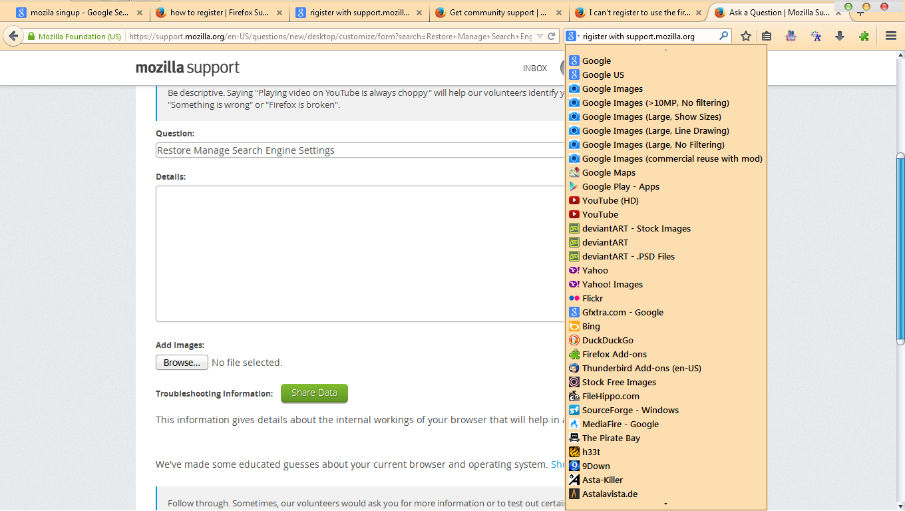
Task: Pick Stock Free Images engine
Action: pyautogui.click(x=665, y=382)
